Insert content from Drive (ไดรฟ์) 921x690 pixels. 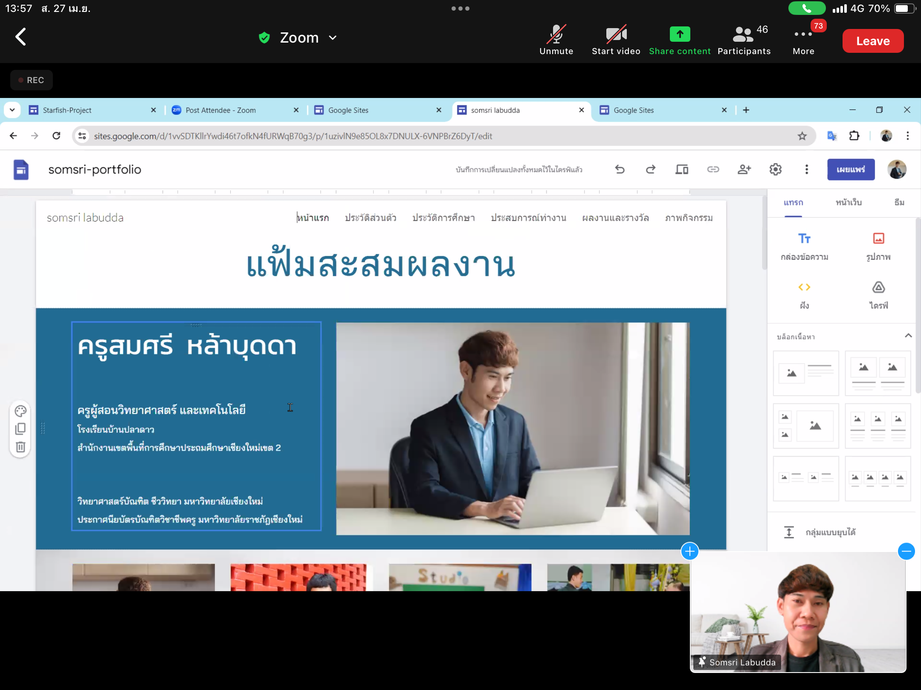click(879, 293)
